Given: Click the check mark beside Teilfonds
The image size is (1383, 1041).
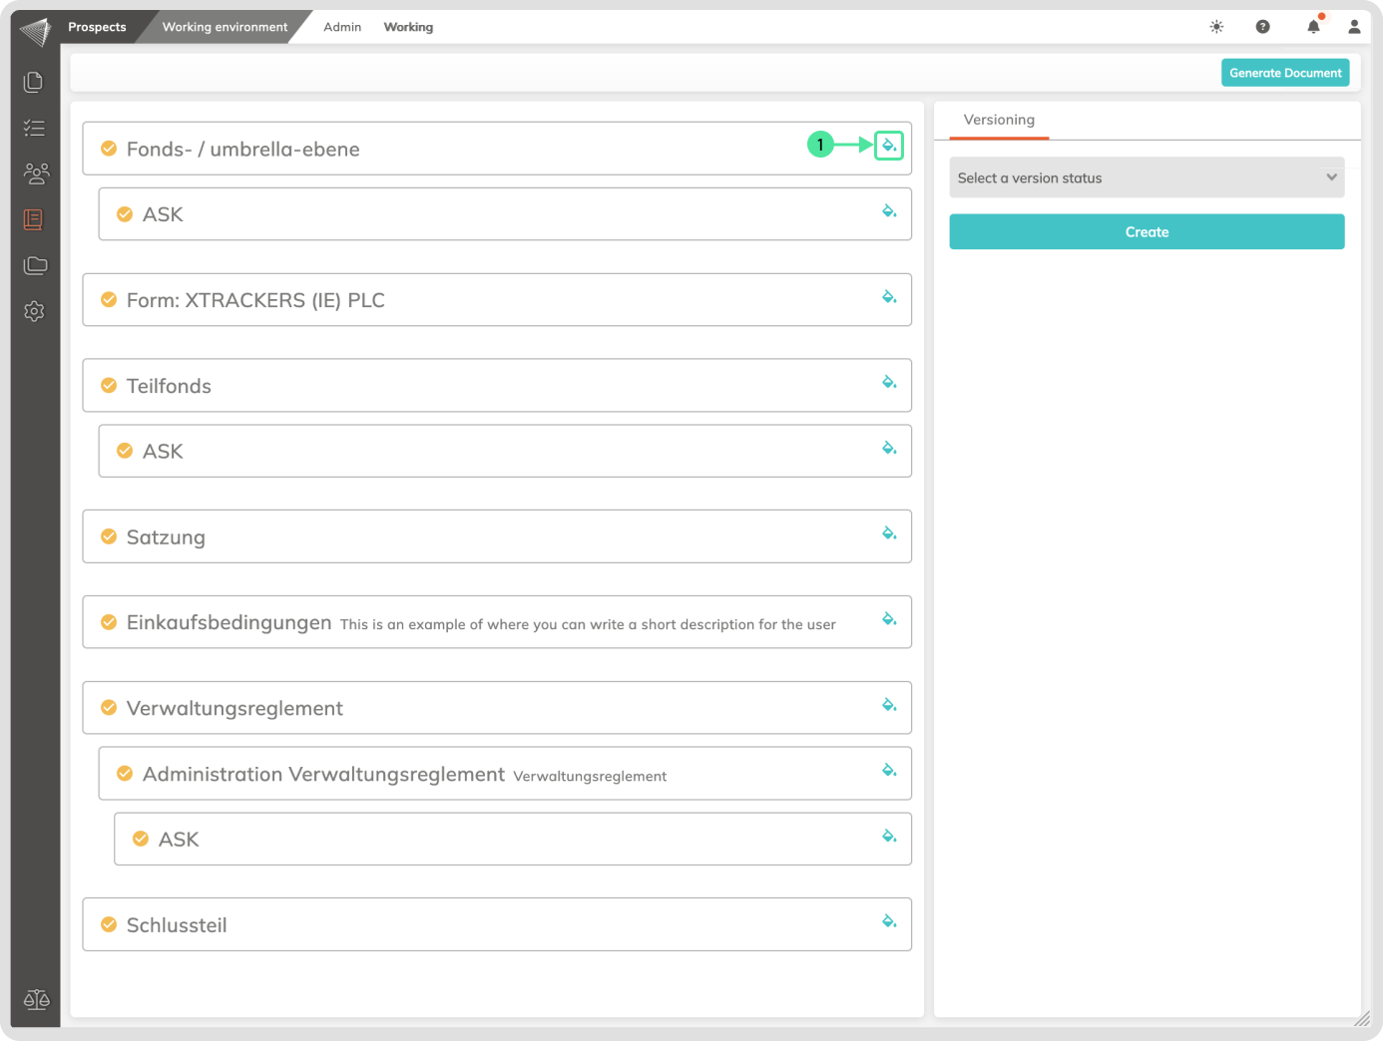Looking at the screenshot, I should [109, 386].
